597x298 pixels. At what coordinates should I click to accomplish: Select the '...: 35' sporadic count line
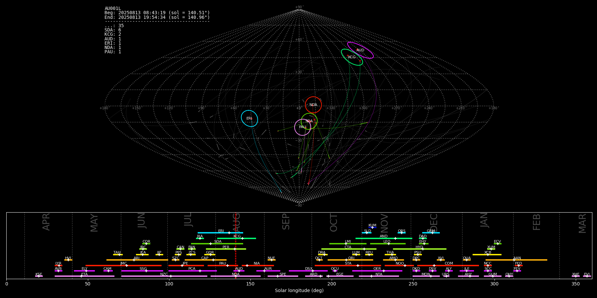pos(114,26)
